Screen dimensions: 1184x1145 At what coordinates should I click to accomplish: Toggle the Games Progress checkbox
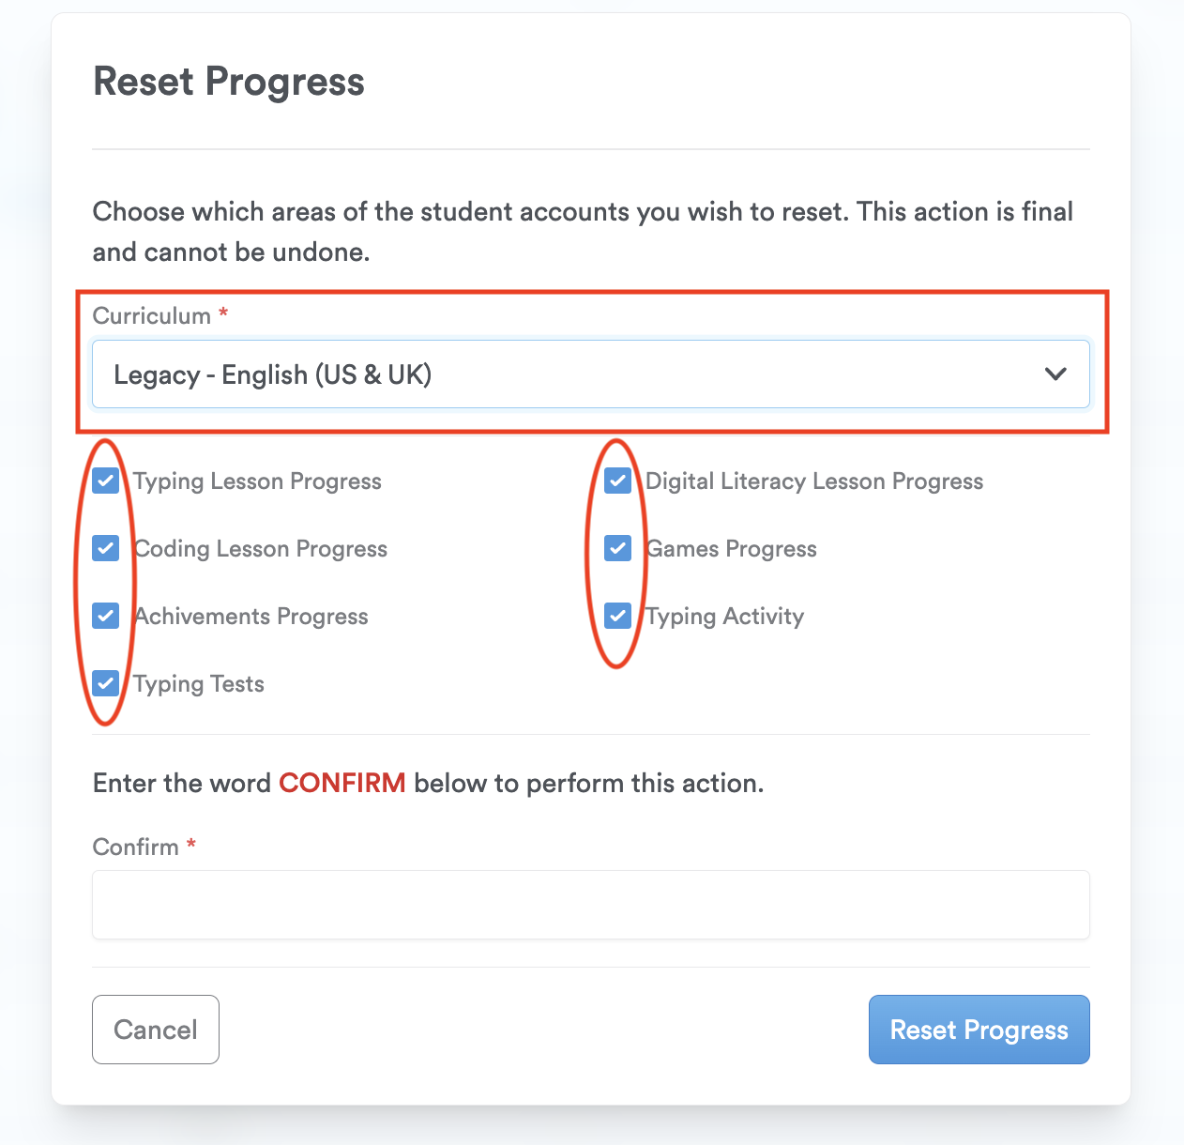coord(617,549)
